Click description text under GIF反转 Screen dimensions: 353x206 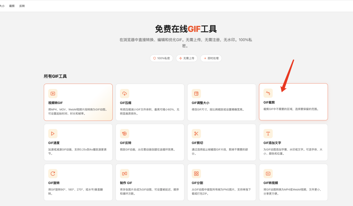point(148,150)
